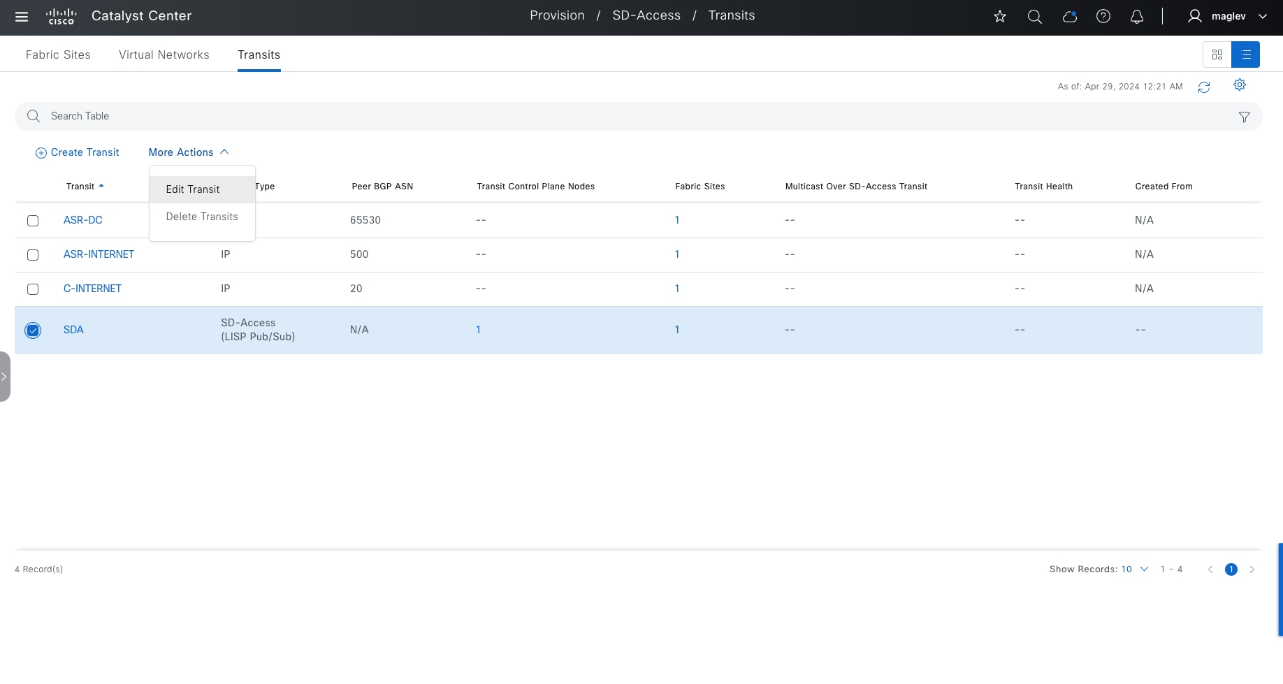Choose Delete Transits from the menu
Image resolution: width=1283 pixels, height=684 pixels.
[x=202, y=217]
